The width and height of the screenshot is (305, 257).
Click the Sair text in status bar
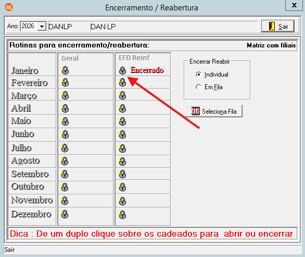(9, 250)
